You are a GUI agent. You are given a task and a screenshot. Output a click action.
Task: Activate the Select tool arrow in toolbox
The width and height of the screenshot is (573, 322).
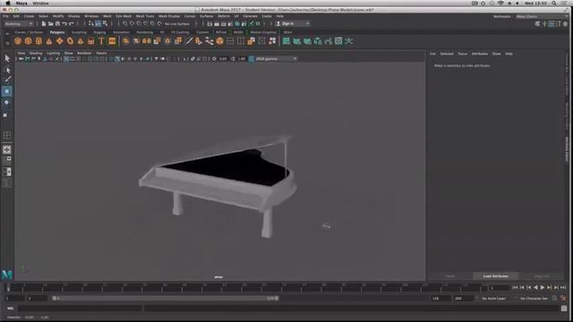(7, 58)
